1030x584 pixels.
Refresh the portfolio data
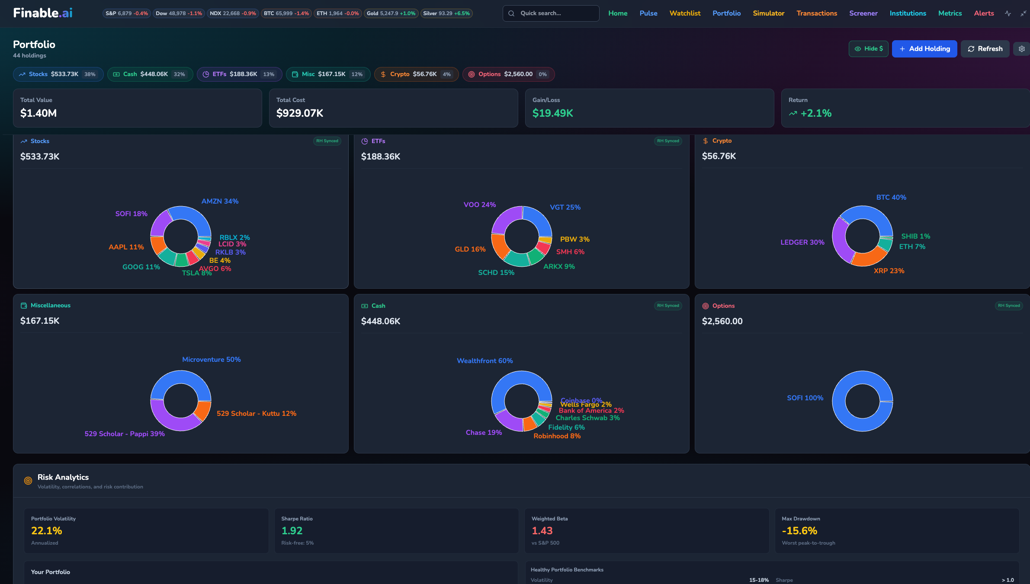pos(985,48)
